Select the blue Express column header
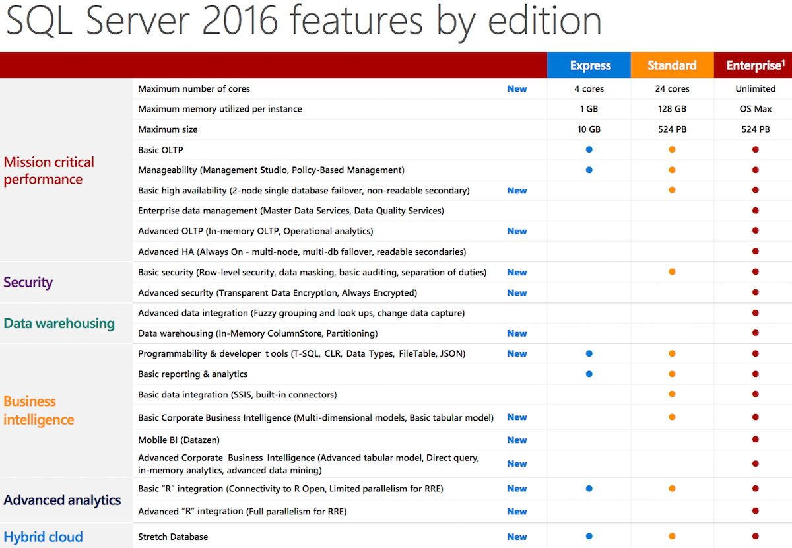The image size is (792, 548). click(589, 65)
